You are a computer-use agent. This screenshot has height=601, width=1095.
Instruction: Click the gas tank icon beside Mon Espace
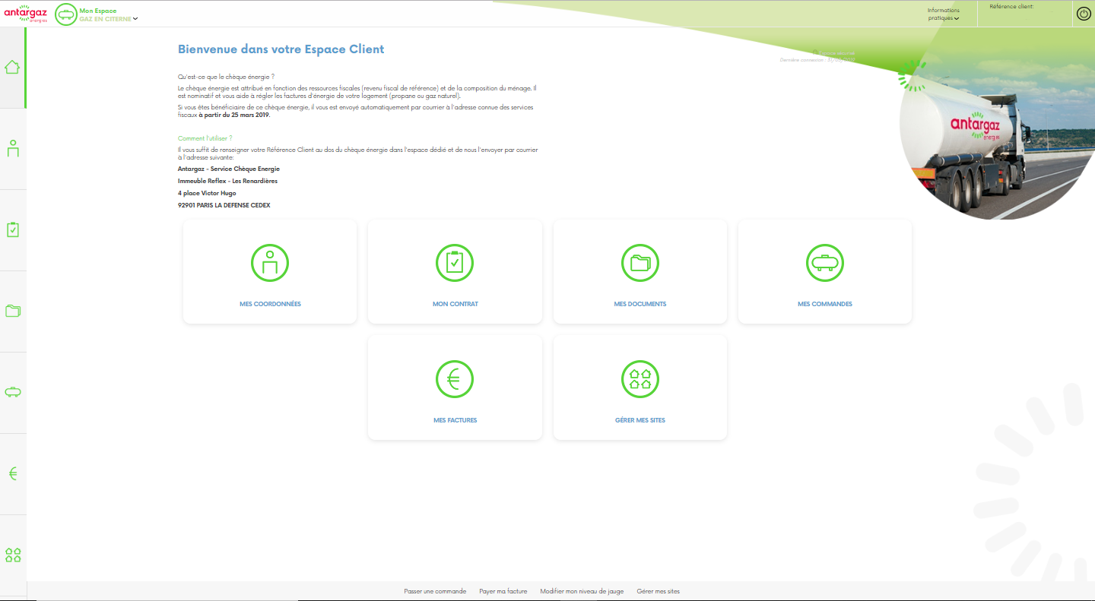point(66,14)
